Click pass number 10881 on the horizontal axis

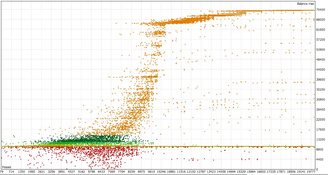(171, 172)
